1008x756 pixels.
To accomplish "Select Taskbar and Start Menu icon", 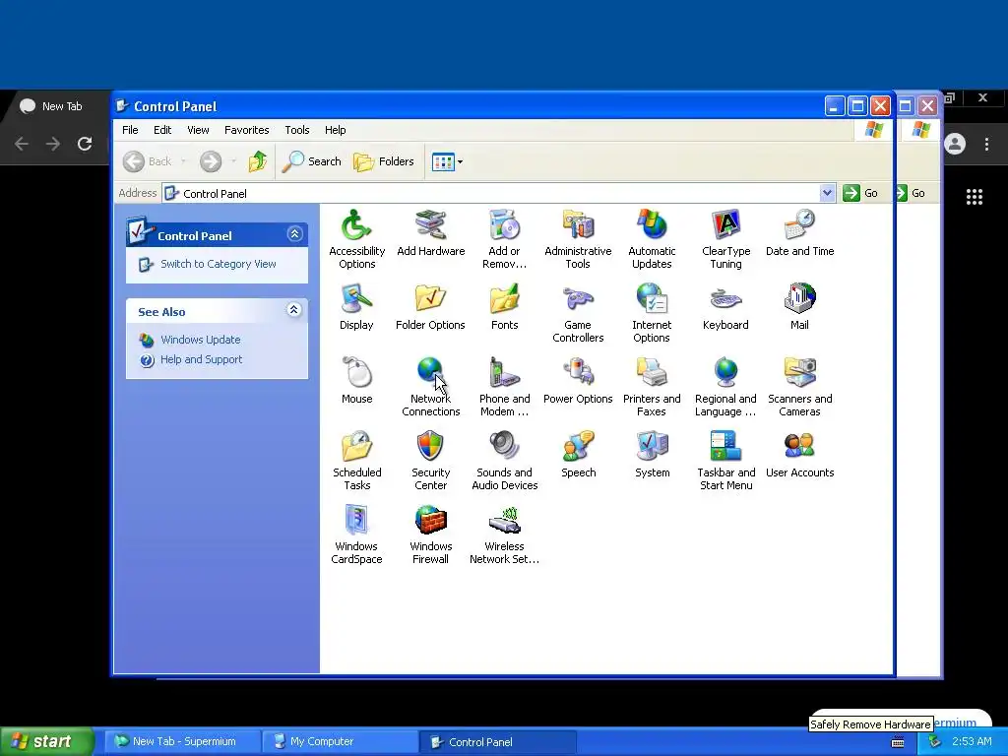I will [x=725, y=461].
